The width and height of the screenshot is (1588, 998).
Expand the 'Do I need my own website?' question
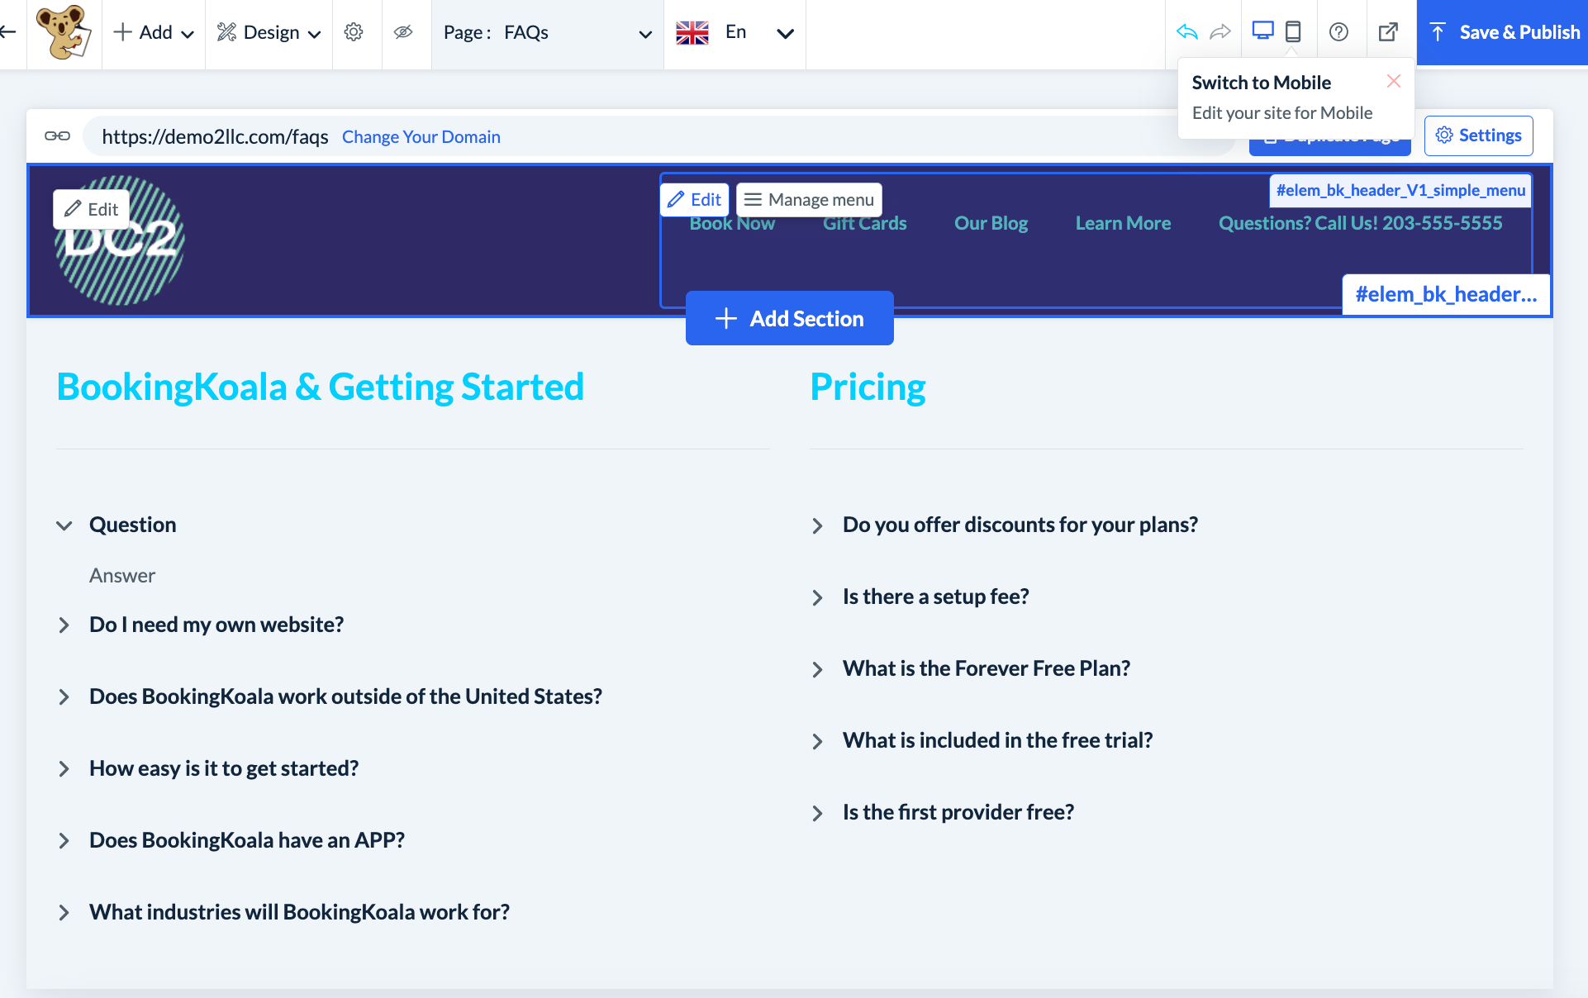point(216,625)
